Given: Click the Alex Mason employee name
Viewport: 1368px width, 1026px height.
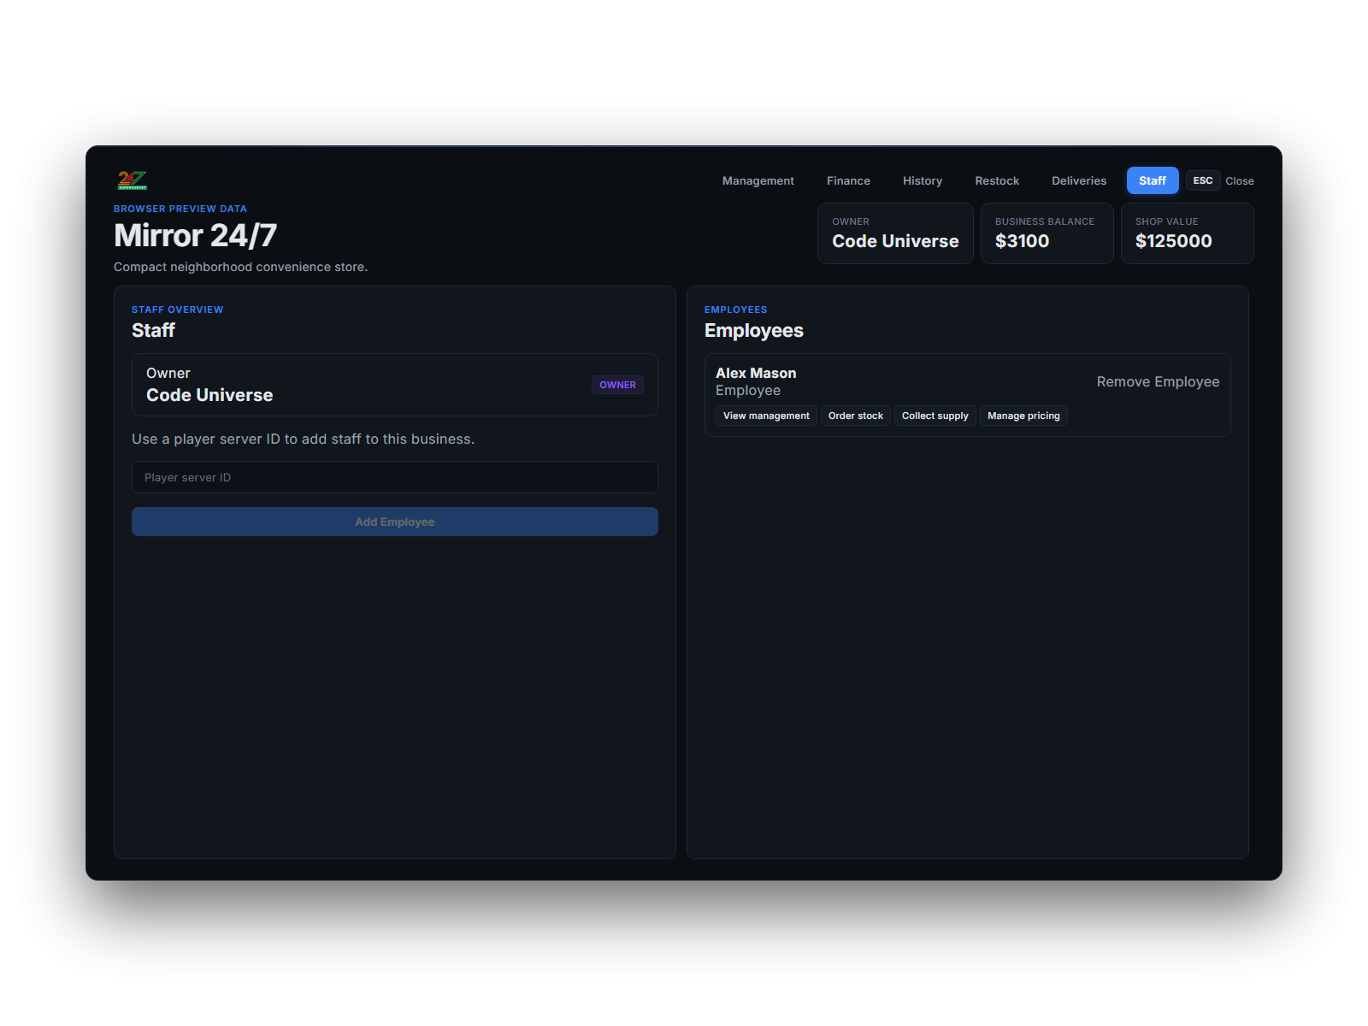Looking at the screenshot, I should coord(756,373).
